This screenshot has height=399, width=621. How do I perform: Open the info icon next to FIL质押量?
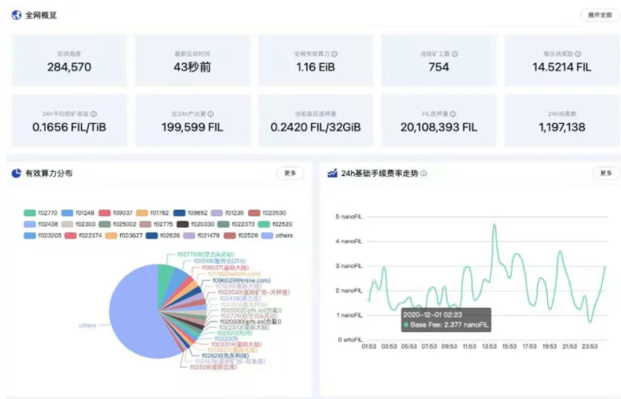[x=453, y=114]
